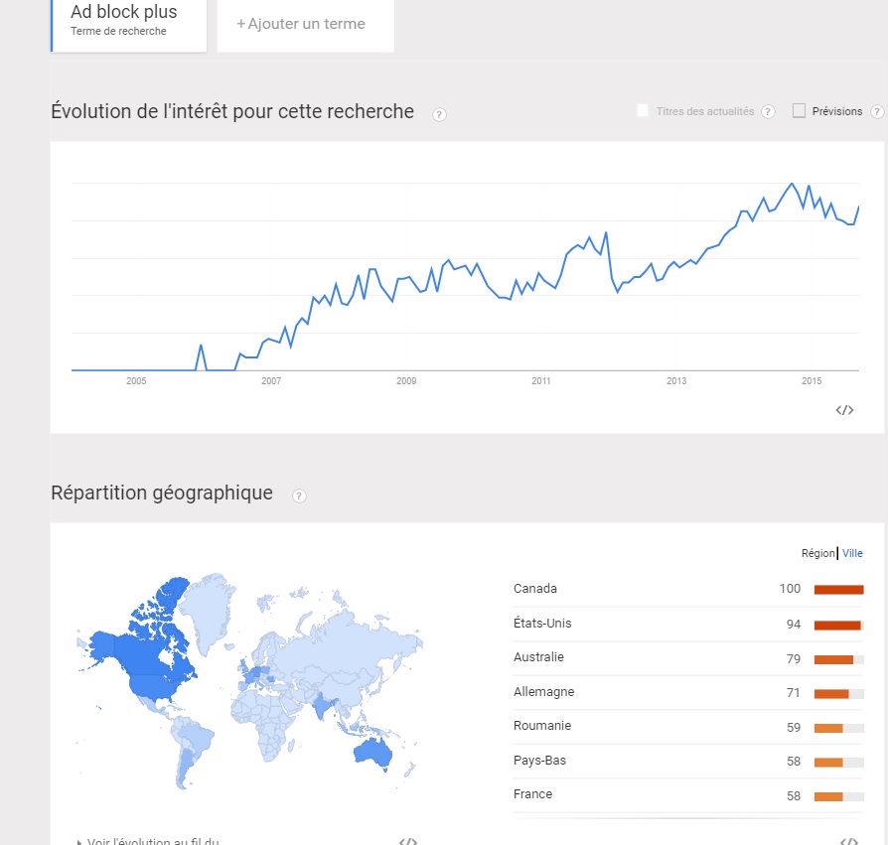The width and height of the screenshot is (888, 845).
Task: Click the Pays-Bas score bar showing 58
Action: pos(838,763)
